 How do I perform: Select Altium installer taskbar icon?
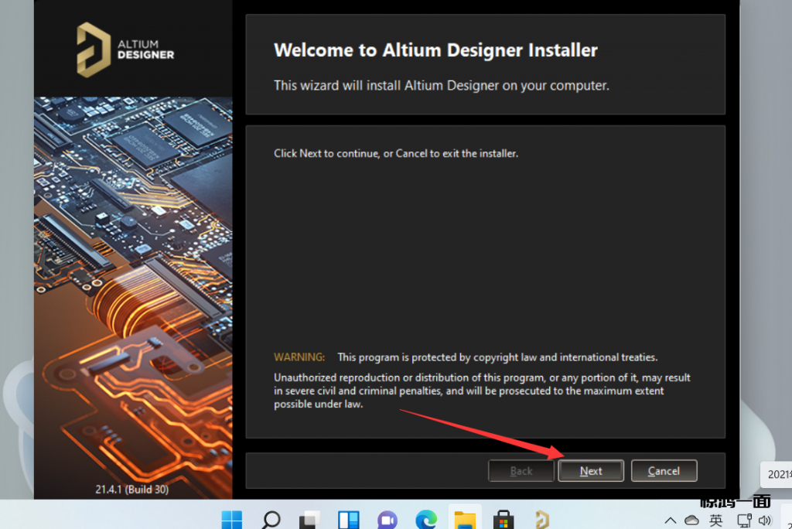pyautogui.click(x=542, y=519)
